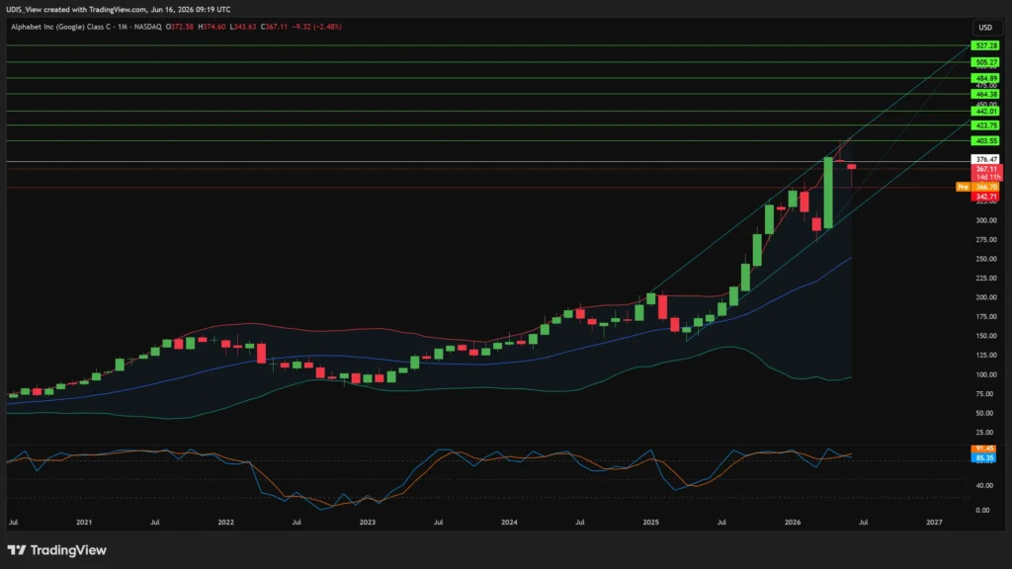
Task: Click the 300.00 tick on the price axis
Action: pyautogui.click(x=986, y=220)
